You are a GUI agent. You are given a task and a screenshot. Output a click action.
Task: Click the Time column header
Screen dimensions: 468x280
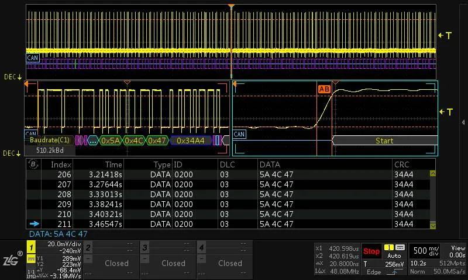tap(113, 164)
